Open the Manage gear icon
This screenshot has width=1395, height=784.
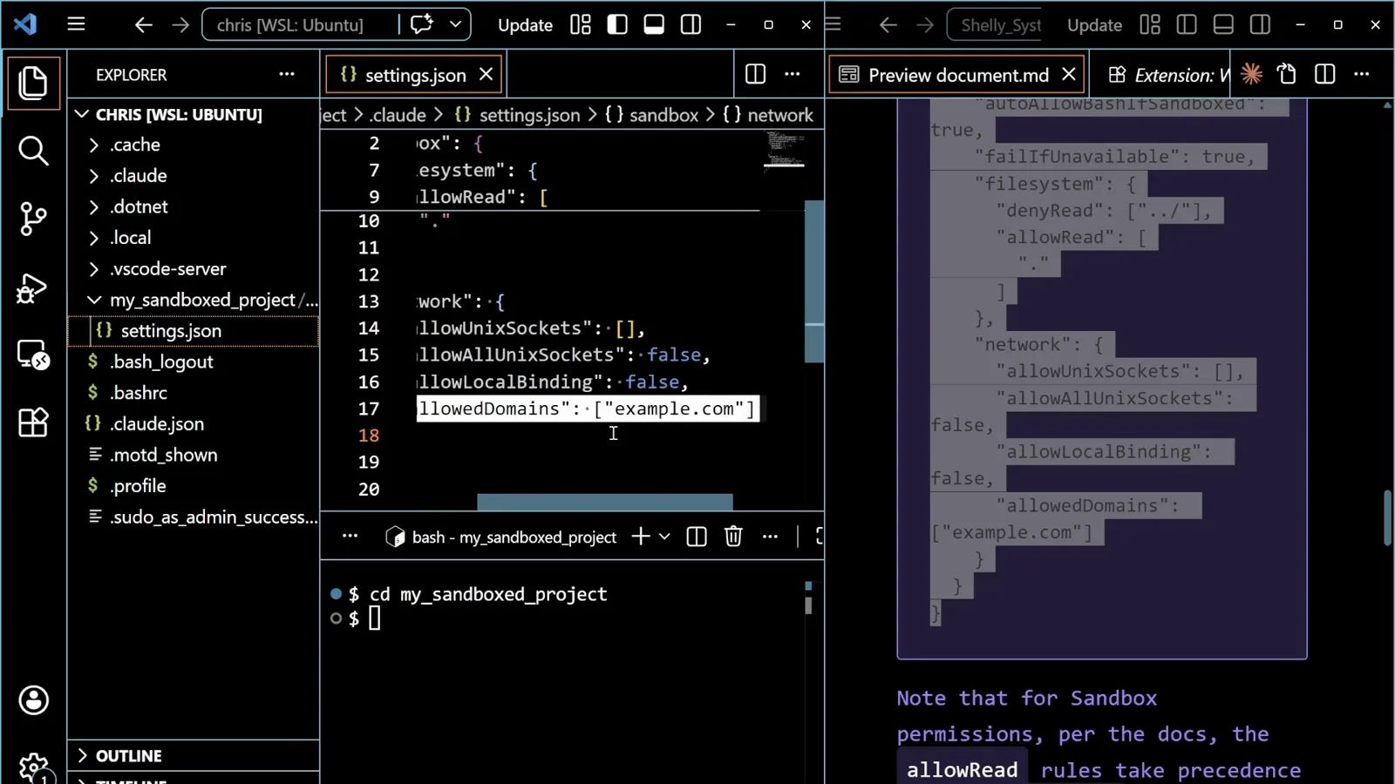33,767
